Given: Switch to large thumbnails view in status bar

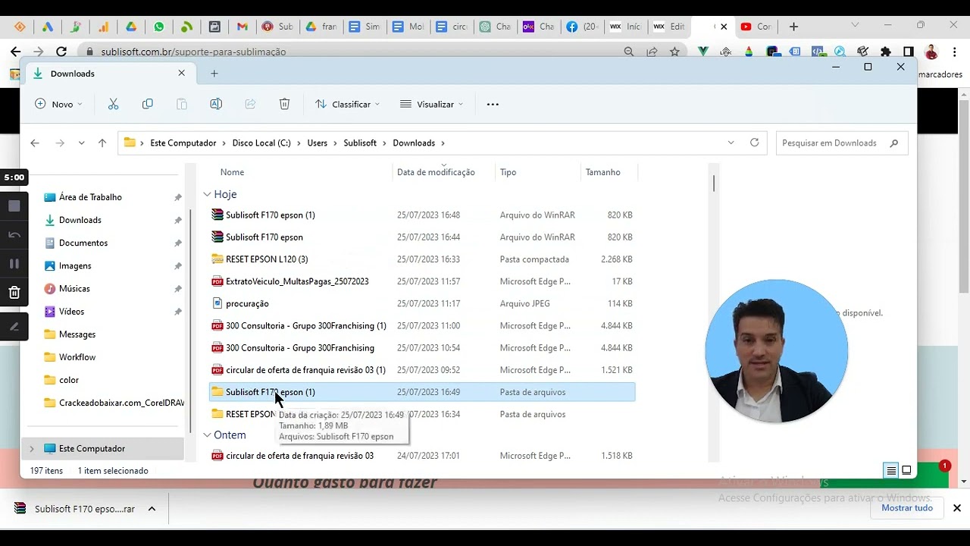Looking at the screenshot, I should [906, 470].
